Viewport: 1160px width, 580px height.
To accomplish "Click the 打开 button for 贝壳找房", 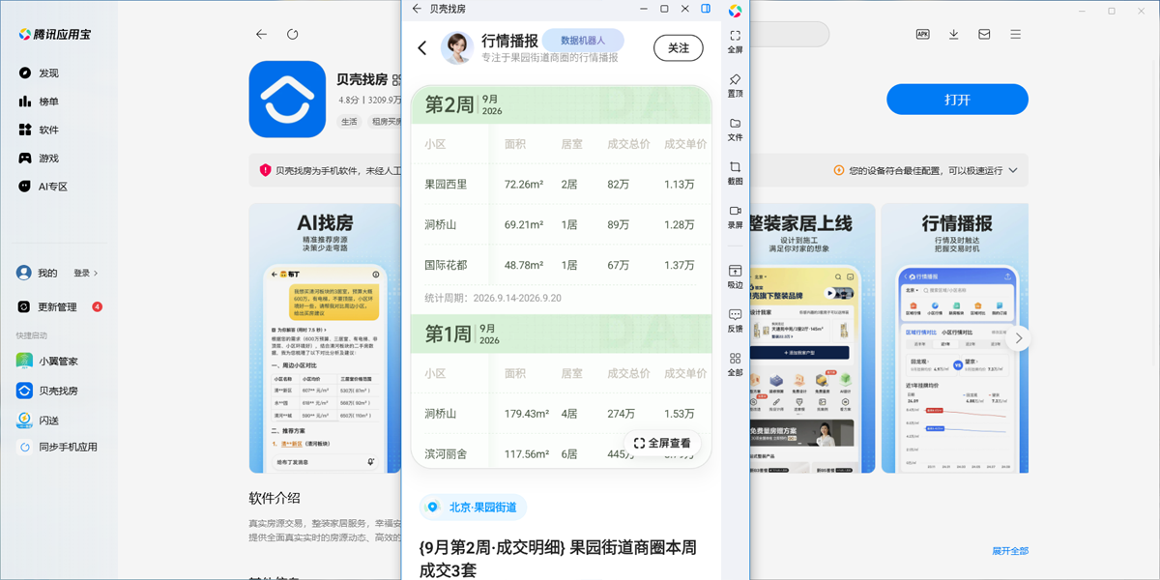I will (x=957, y=100).
